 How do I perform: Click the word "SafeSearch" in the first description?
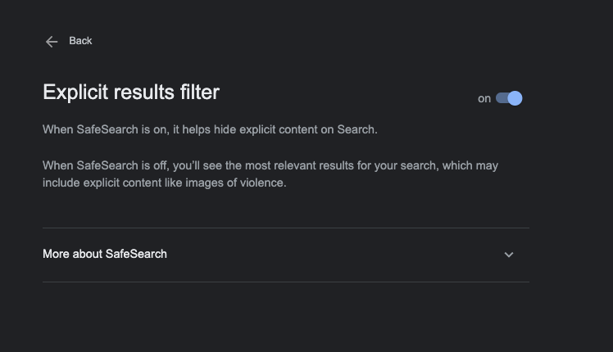(x=106, y=129)
